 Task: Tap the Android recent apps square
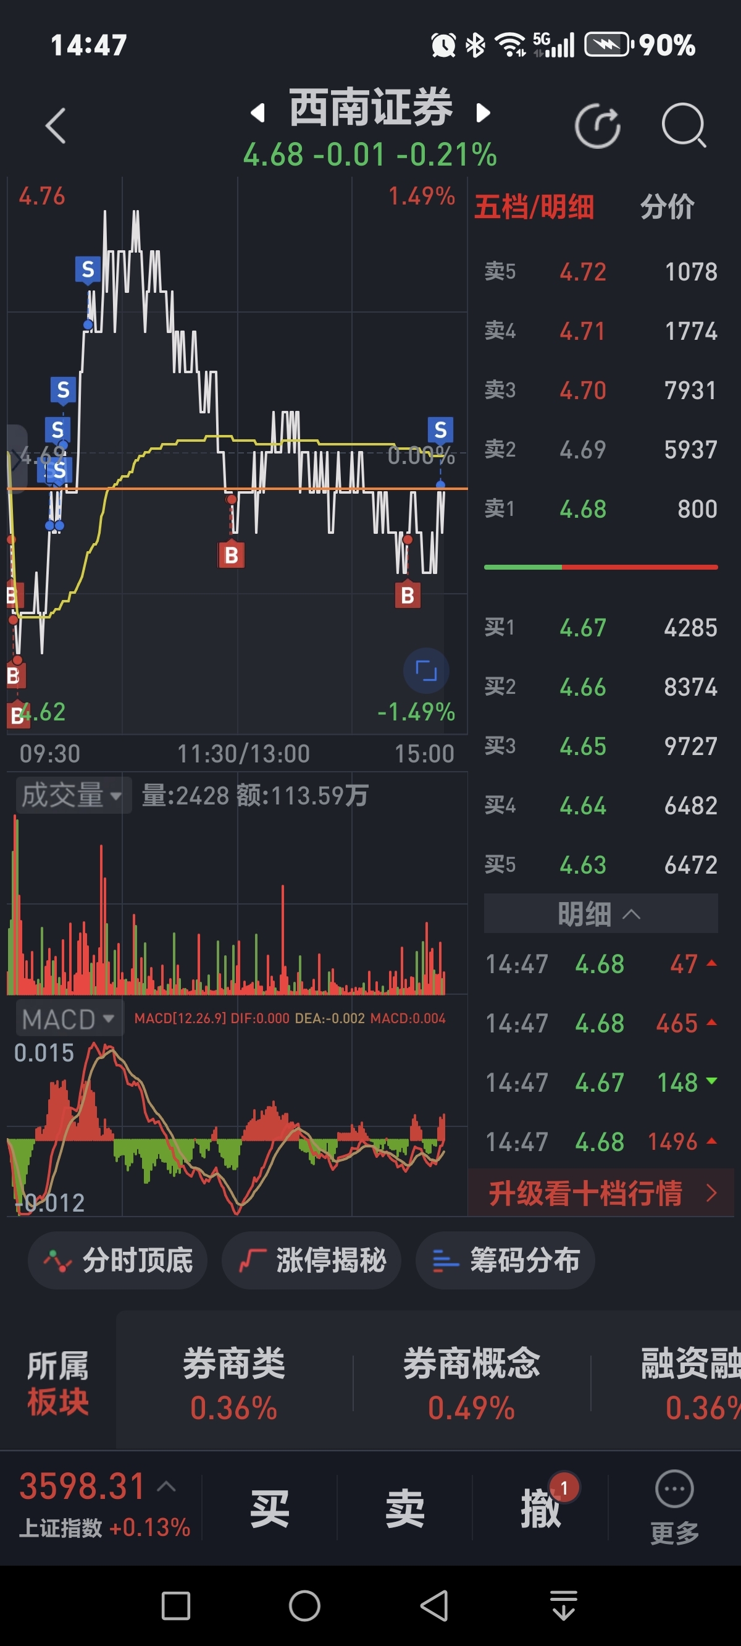point(175,1606)
